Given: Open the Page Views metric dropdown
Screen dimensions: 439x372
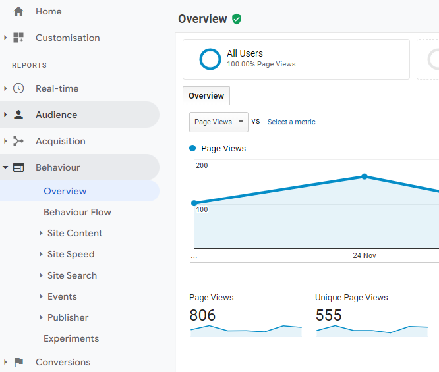Looking at the screenshot, I should 218,122.
